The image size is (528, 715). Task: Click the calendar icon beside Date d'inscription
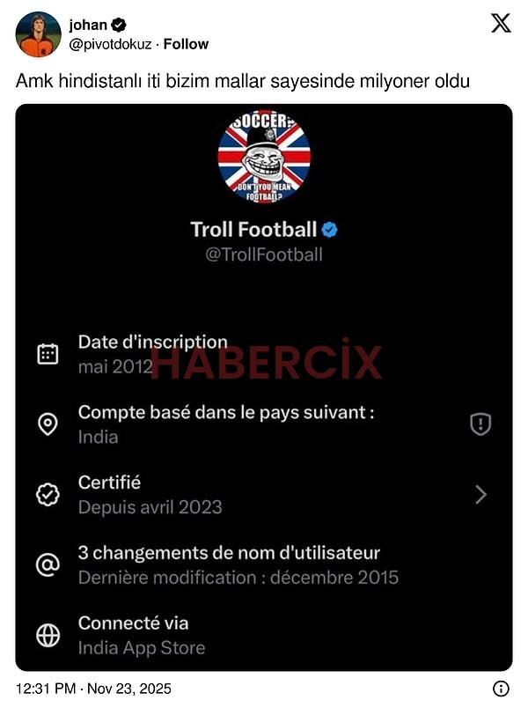tap(48, 354)
